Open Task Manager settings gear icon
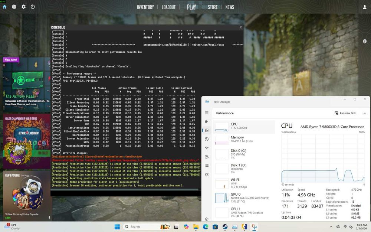 point(207,219)
